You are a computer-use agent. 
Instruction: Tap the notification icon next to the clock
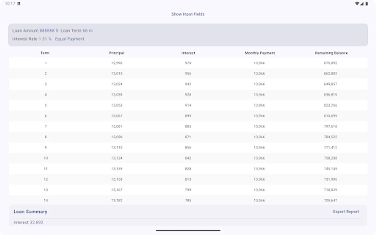(x=19, y=4)
